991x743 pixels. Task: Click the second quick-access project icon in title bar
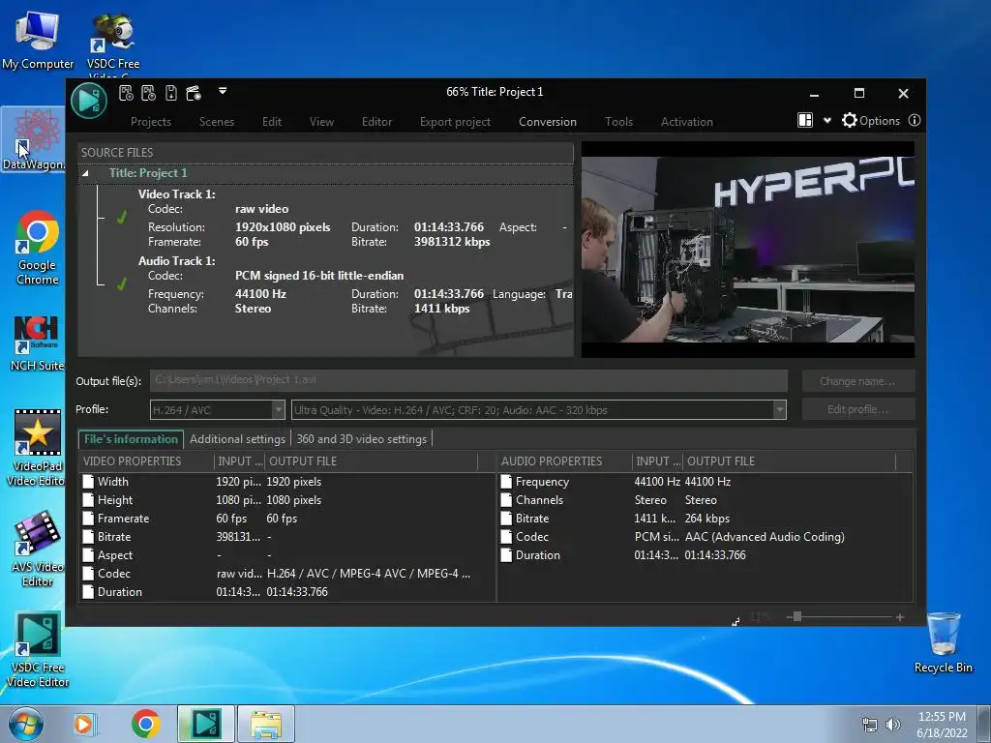pos(148,93)
